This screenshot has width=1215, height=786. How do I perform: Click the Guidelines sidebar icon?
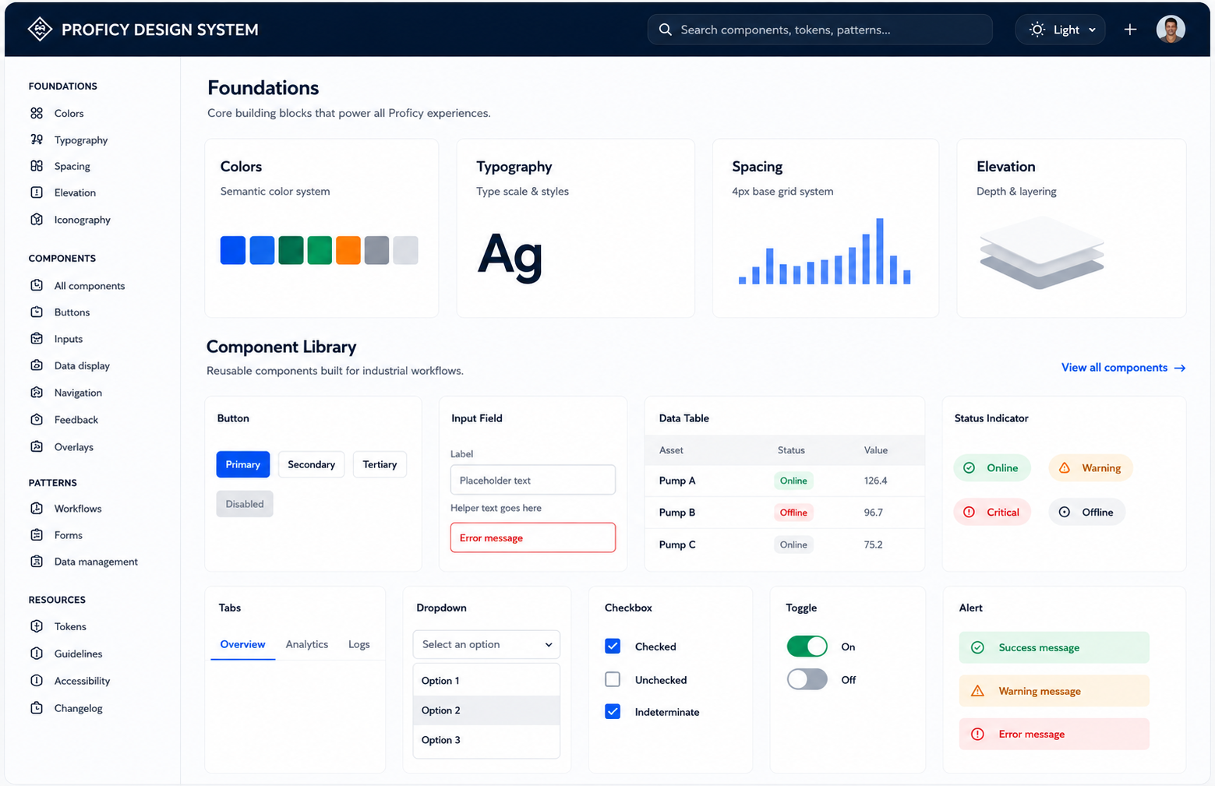(37, 653)
